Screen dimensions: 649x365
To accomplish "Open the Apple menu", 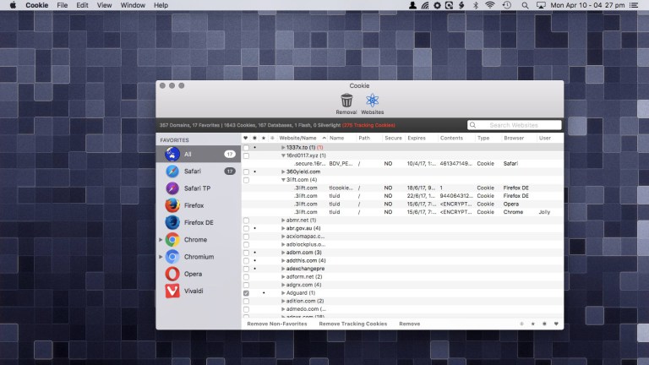I will pyautogui.click(x=13, y=5).
